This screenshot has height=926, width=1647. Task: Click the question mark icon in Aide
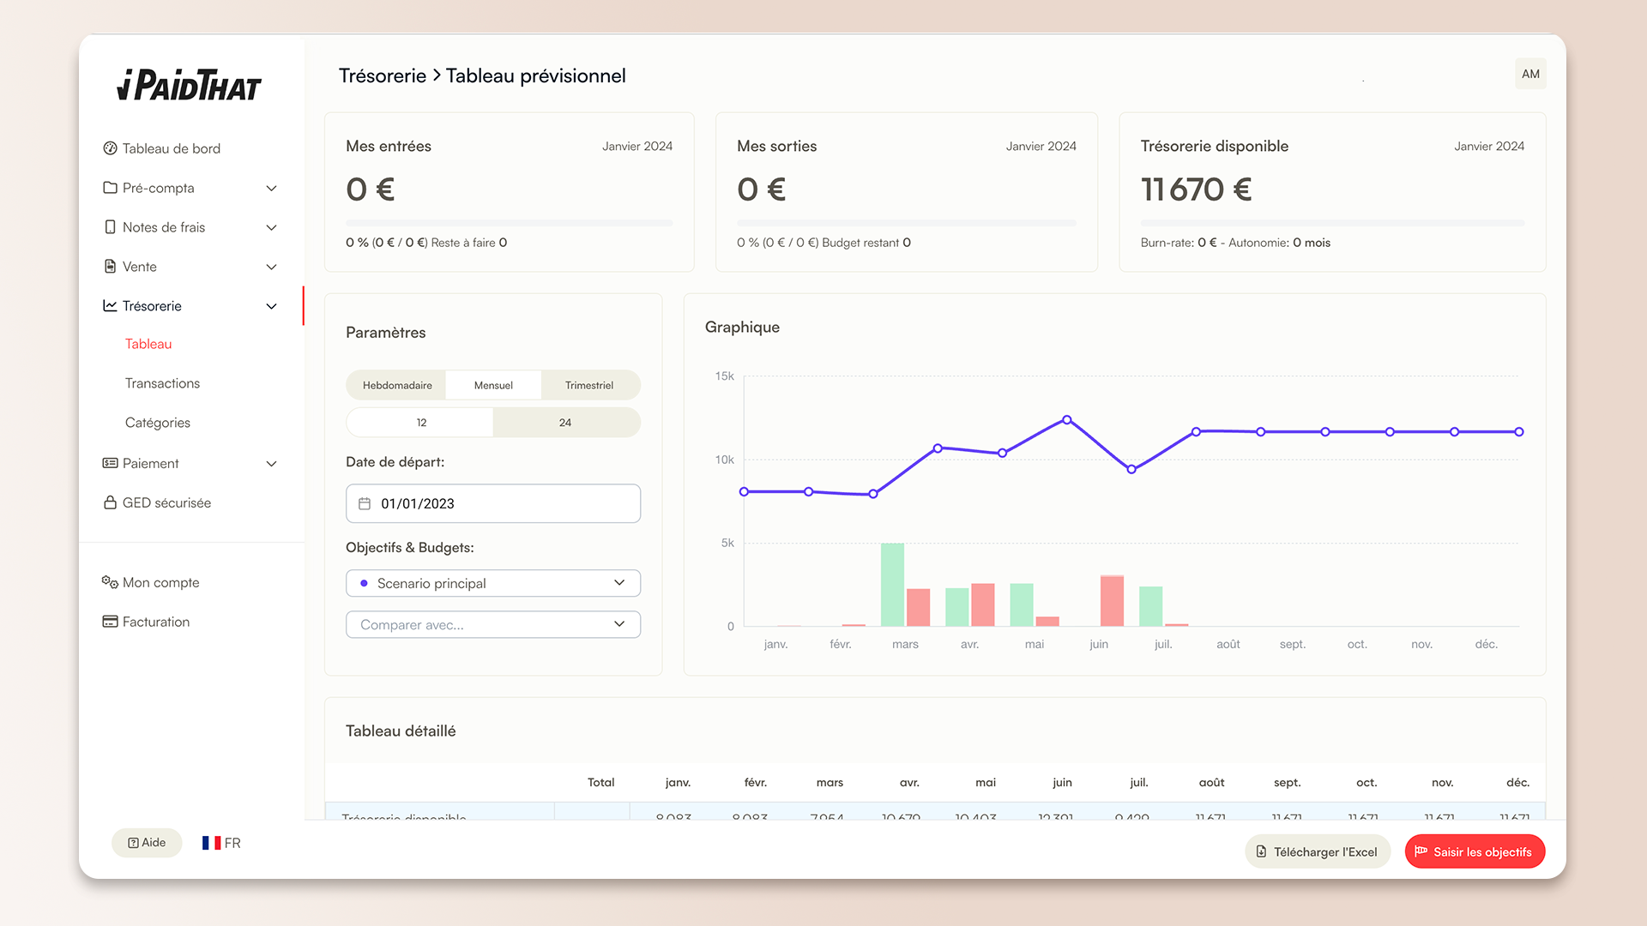click(133, 843)
